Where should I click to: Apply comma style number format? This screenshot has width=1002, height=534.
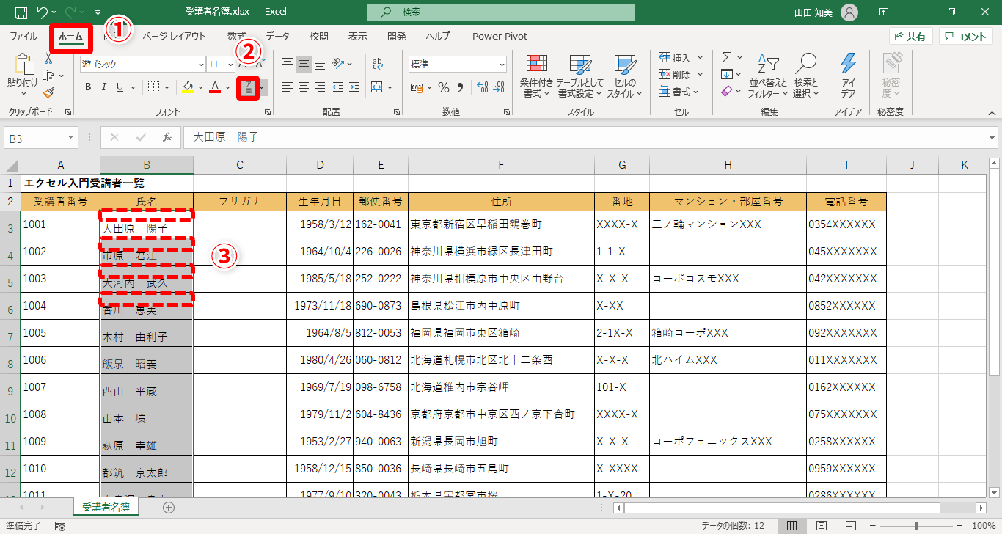460,87
